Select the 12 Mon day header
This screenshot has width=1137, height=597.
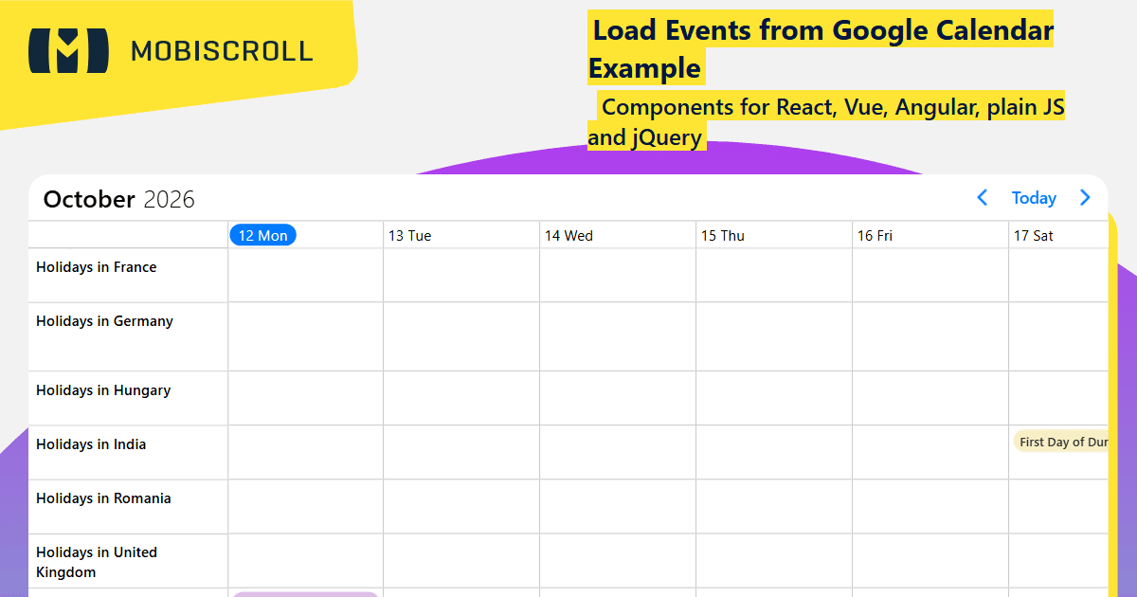pyautogui.click(x=263, y=235)
